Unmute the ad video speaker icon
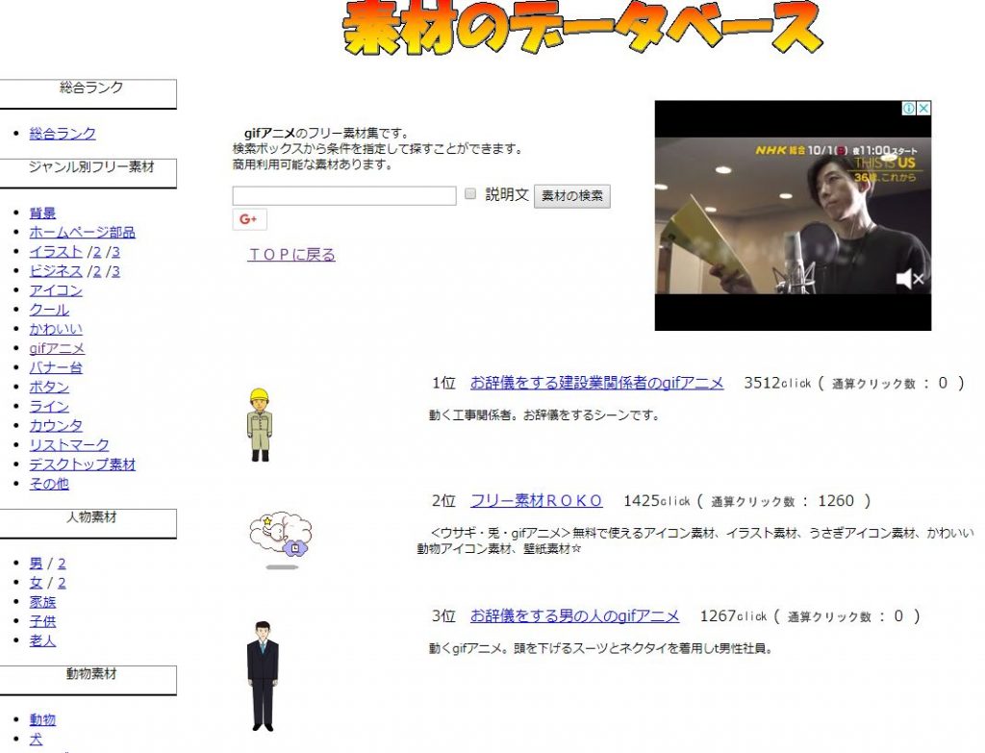 click(909, 278)
